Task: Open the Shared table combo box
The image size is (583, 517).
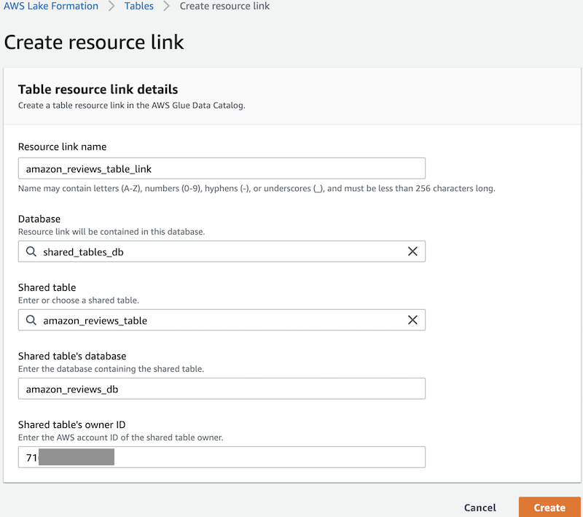Action: 219,320
